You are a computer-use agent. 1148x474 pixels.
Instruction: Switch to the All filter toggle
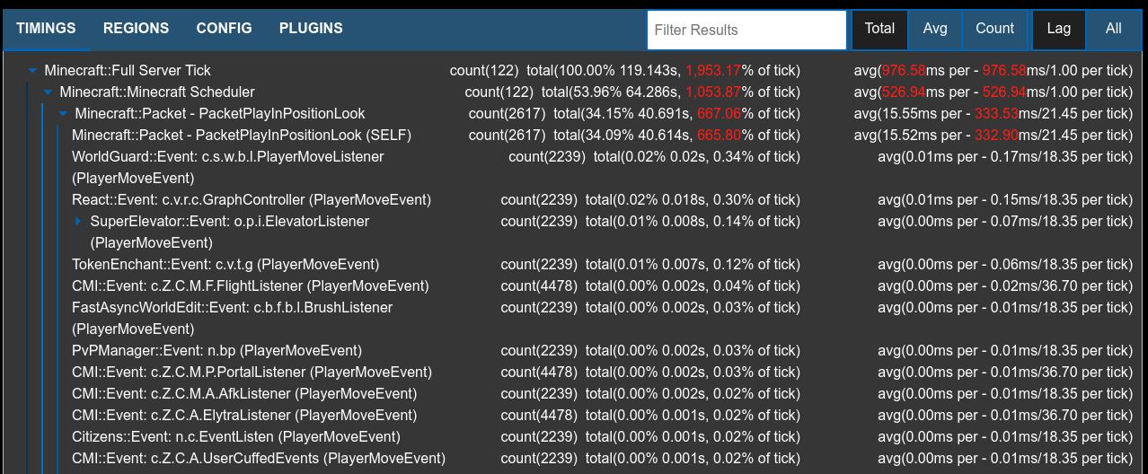click(1114, 29)
